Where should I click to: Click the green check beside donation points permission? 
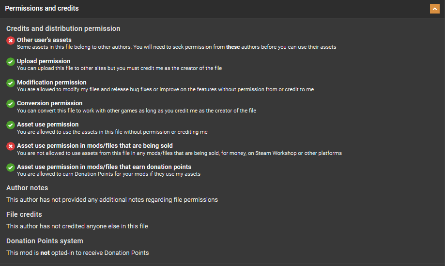(x=11, y=168)
